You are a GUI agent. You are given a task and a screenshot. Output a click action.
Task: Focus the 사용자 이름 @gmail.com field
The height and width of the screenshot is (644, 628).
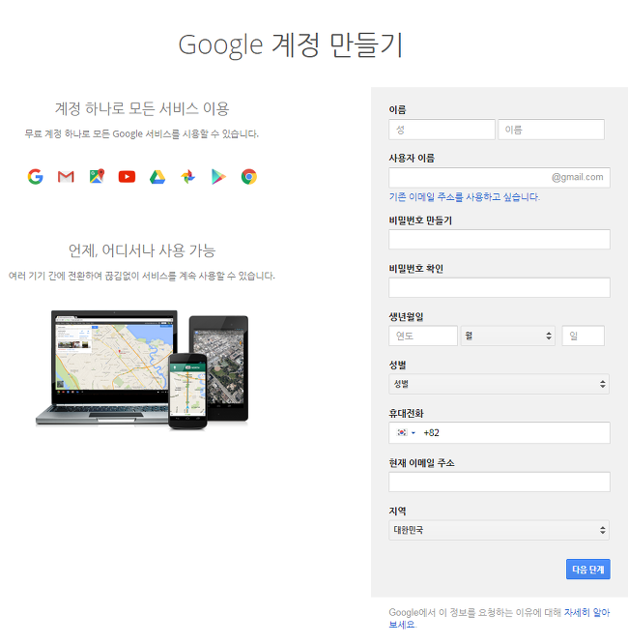tap(500, 177)
